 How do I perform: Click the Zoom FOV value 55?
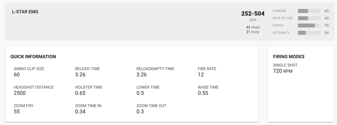17,112
